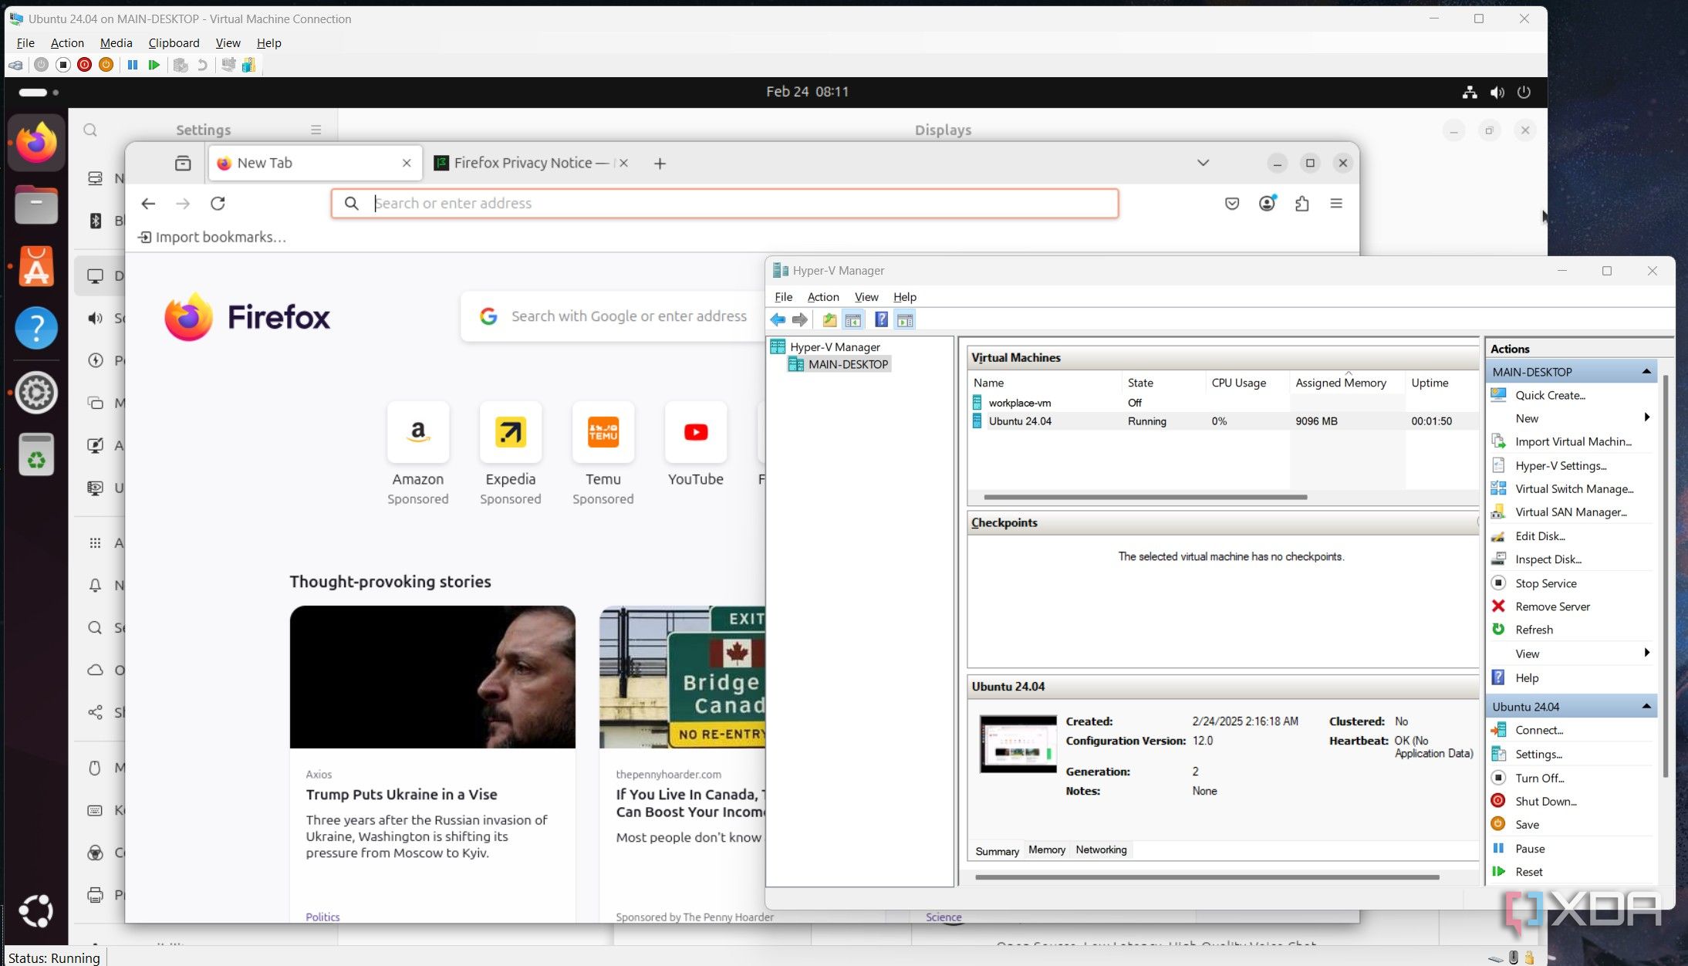
Task: Click the red Shut Down toolbar icon
Action: pos(85,65)
